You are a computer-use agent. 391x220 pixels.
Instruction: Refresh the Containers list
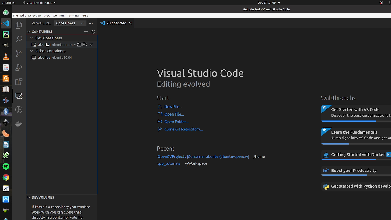tap(93, 31)
